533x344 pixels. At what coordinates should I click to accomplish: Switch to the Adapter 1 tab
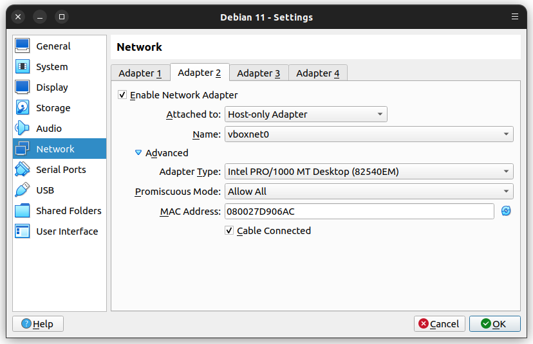pyautogui.click(x=140, y=73)
